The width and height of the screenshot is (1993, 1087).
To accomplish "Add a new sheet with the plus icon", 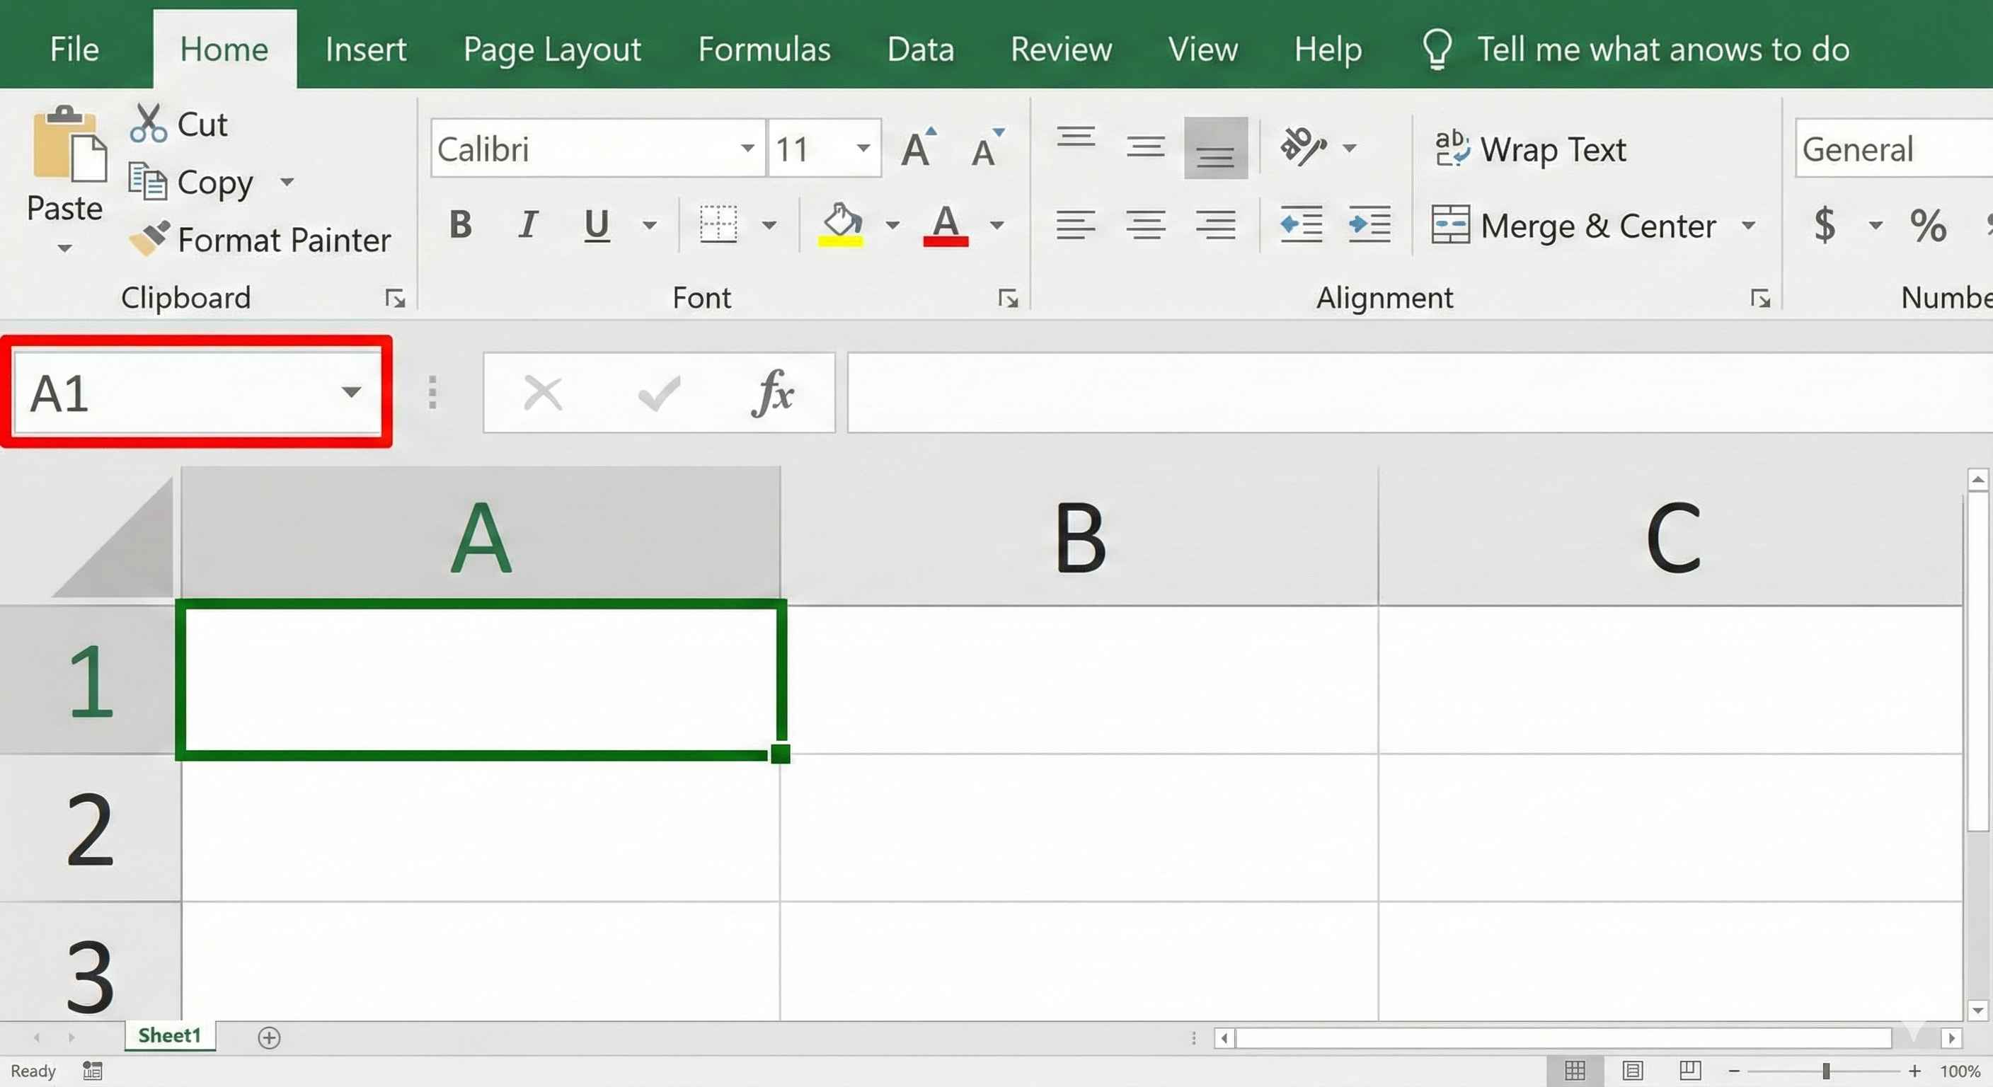I will (x=269, y=1037).
